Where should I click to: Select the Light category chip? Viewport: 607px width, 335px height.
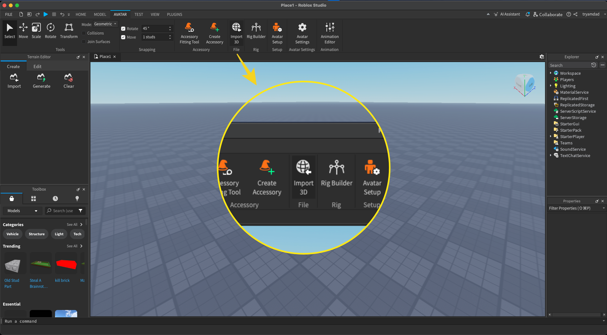[x=59, y=234]
